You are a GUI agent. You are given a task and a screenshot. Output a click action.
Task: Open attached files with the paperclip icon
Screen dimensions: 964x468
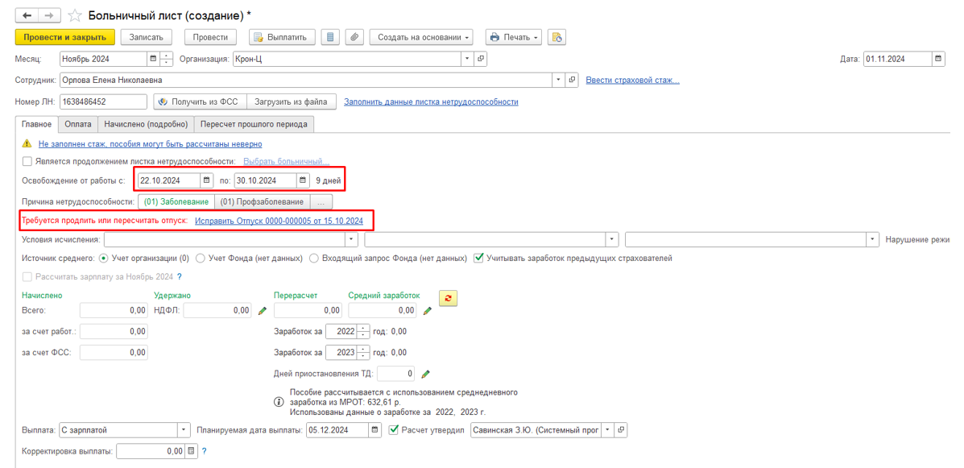tap(354, 37)
